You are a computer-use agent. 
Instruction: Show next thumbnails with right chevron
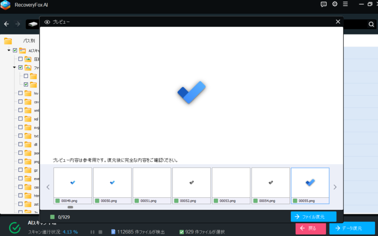pos(335,187)
